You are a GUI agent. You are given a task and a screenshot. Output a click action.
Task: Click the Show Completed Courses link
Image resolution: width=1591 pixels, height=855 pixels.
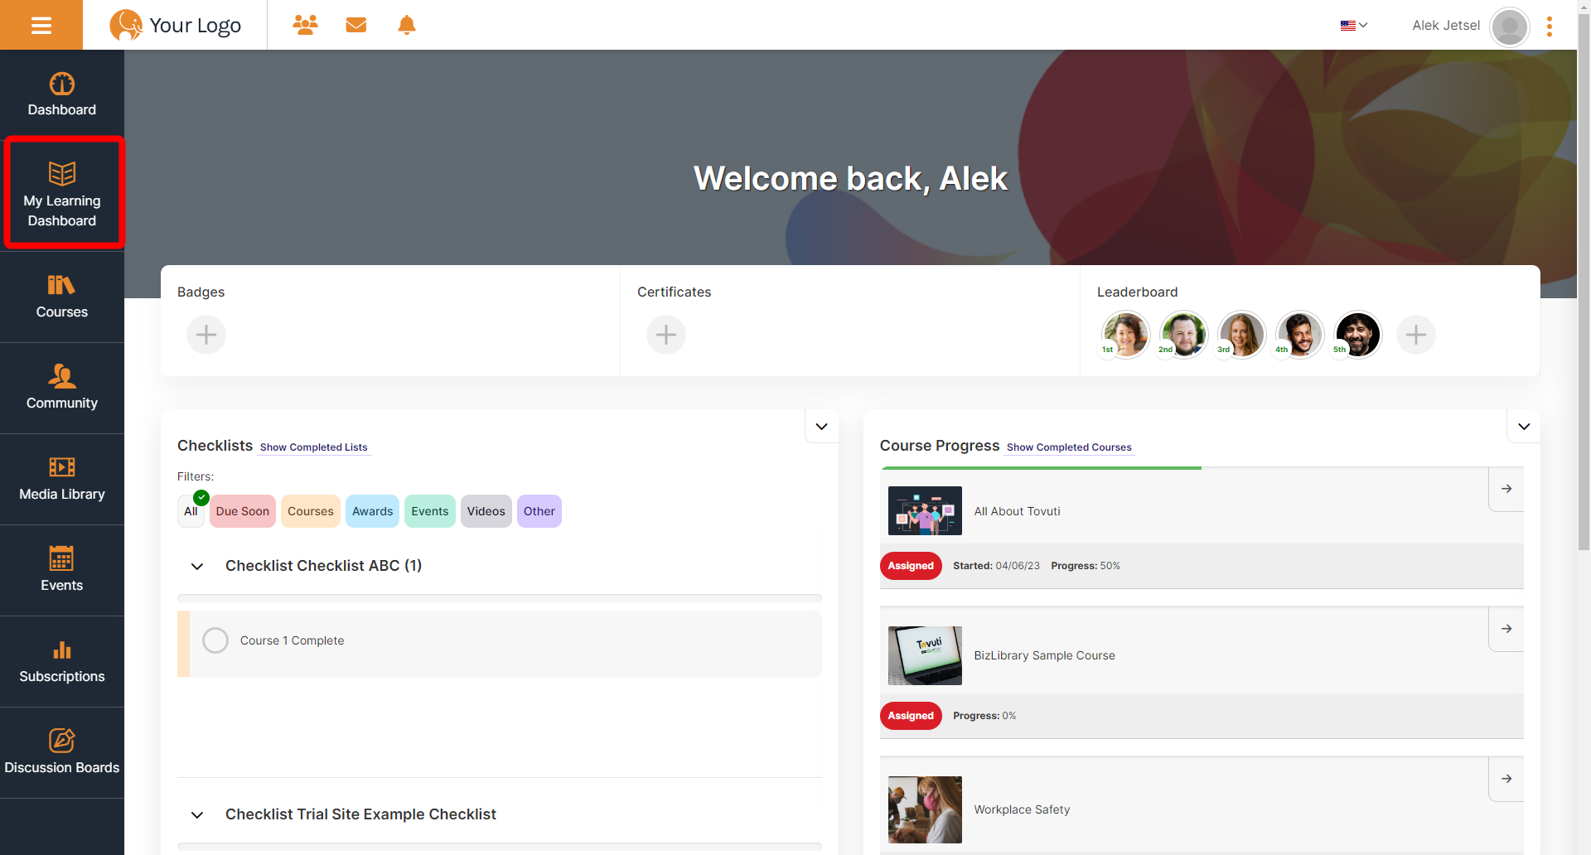[1069, 447]
